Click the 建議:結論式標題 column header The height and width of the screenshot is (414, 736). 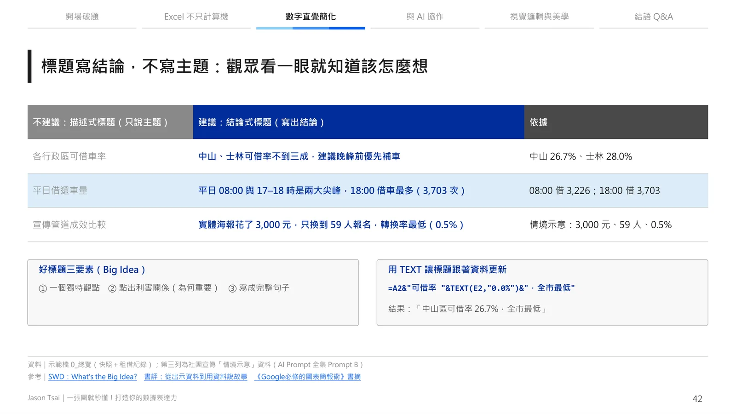[358, 122]
